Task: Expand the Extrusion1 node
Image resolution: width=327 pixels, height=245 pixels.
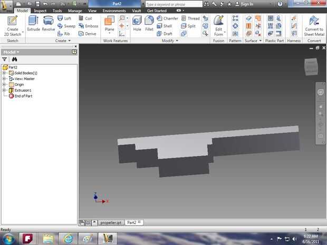Action: [4, 90]
